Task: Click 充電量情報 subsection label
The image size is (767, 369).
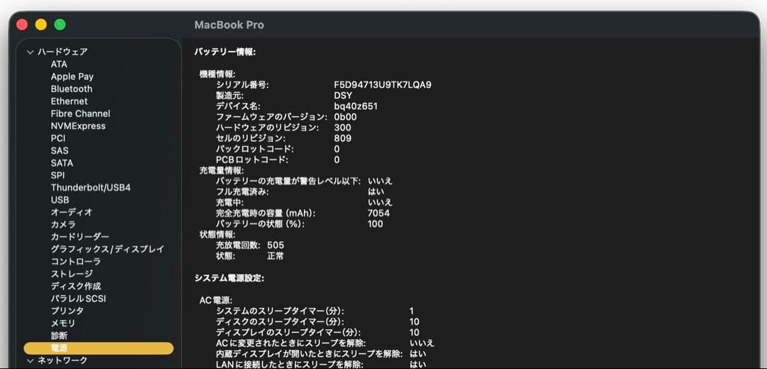Action: [221, 170]
